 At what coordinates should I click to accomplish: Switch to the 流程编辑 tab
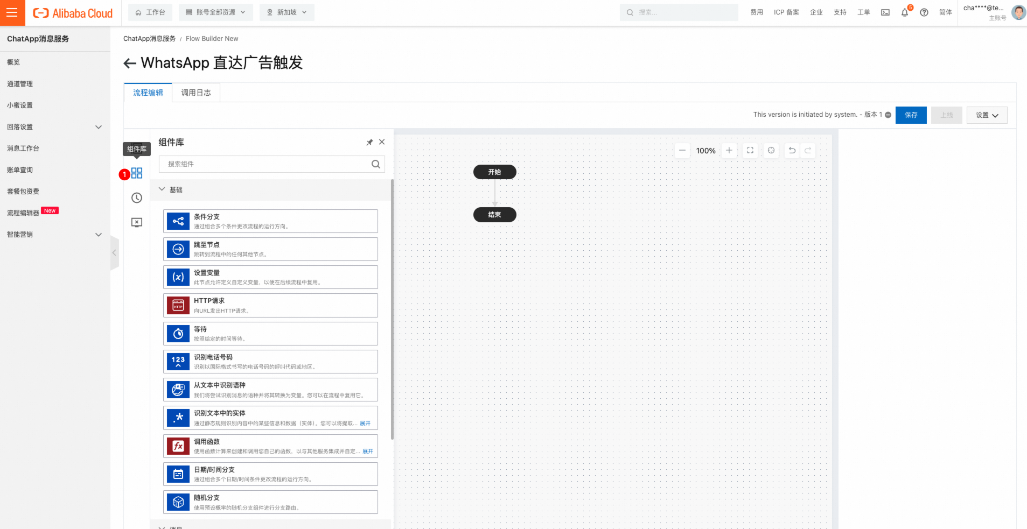148,93
